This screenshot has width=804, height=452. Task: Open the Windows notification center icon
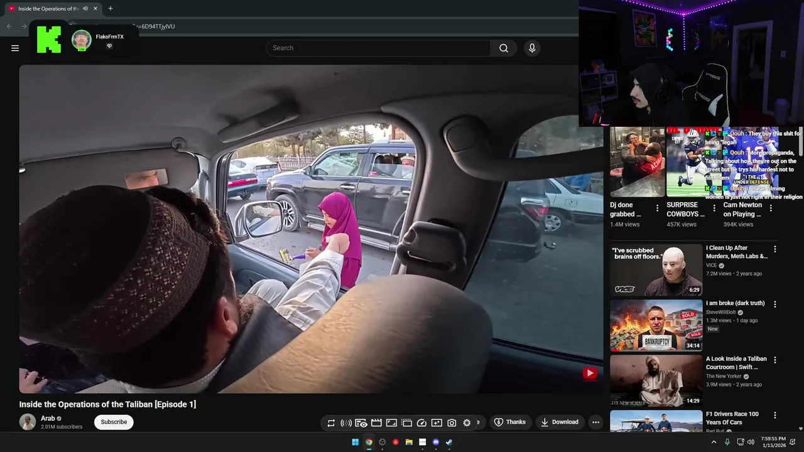793,442
